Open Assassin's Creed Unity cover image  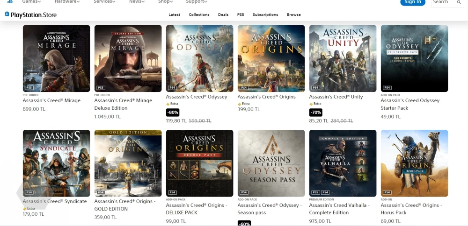(x=343, y=58)
